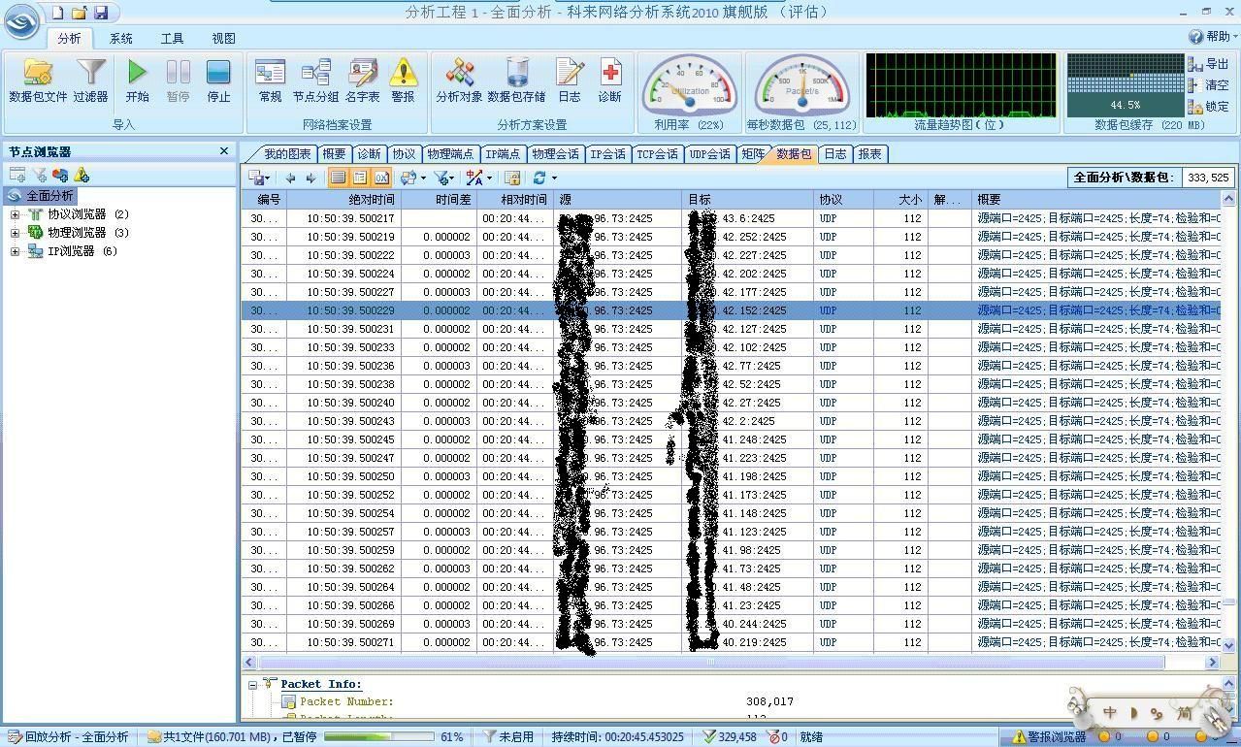Expand the 协议浏览器 tree node
This screenshot has width=1241, height=747.
point(15,214)
